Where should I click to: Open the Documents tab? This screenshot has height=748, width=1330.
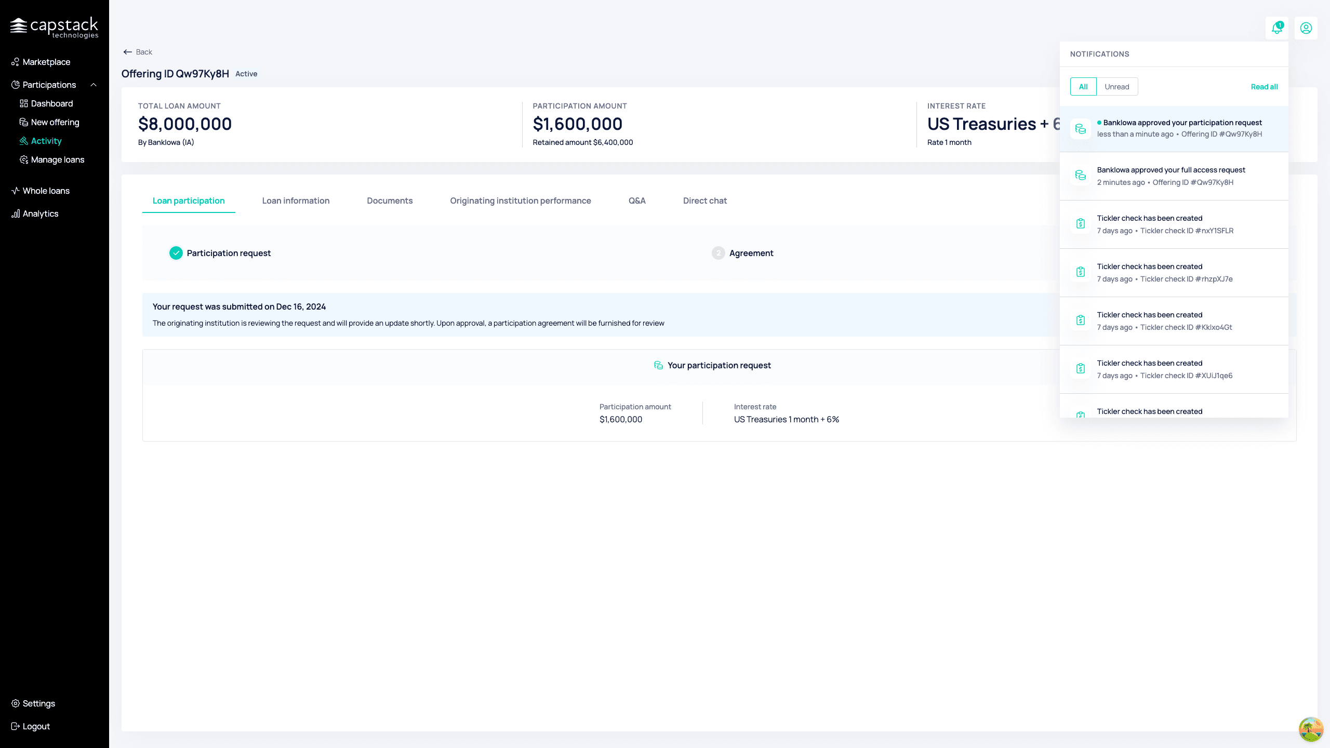[390, 201]
